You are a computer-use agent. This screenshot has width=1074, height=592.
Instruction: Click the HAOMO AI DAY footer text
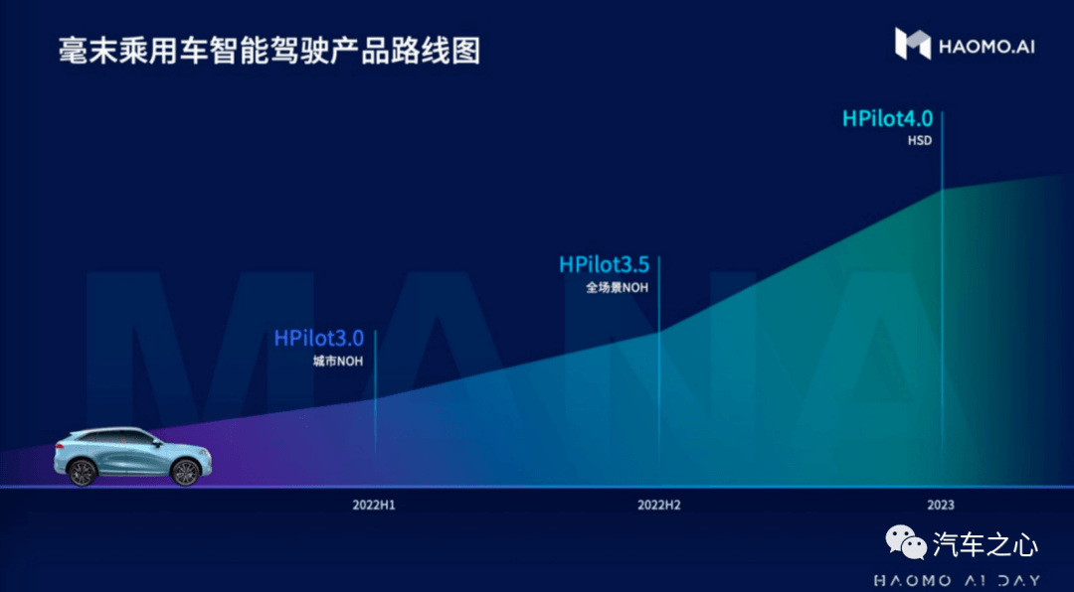coord(956,579)
